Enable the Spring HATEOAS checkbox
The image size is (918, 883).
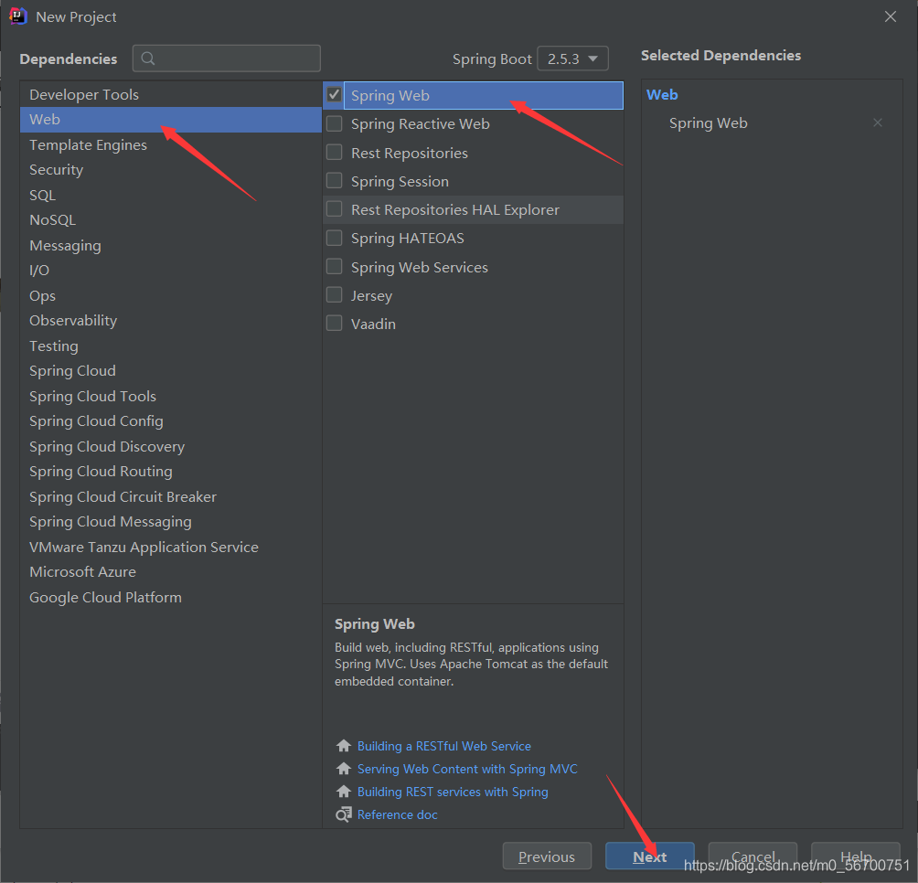(x=335, y=238)
